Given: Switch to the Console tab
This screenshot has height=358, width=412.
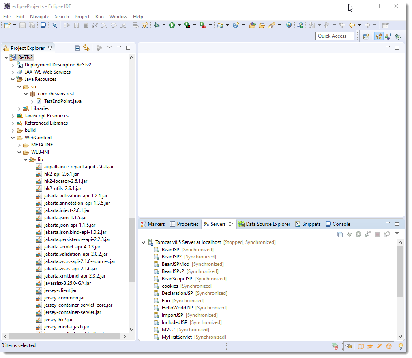Looking at the screenshot, I should (338, 224).
